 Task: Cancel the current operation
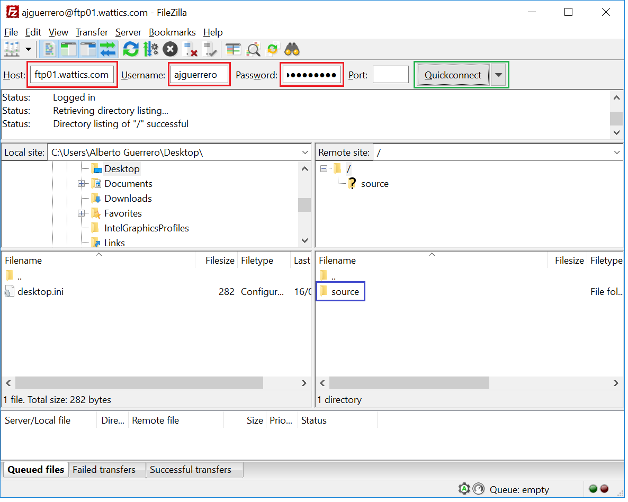coord(170,50)
